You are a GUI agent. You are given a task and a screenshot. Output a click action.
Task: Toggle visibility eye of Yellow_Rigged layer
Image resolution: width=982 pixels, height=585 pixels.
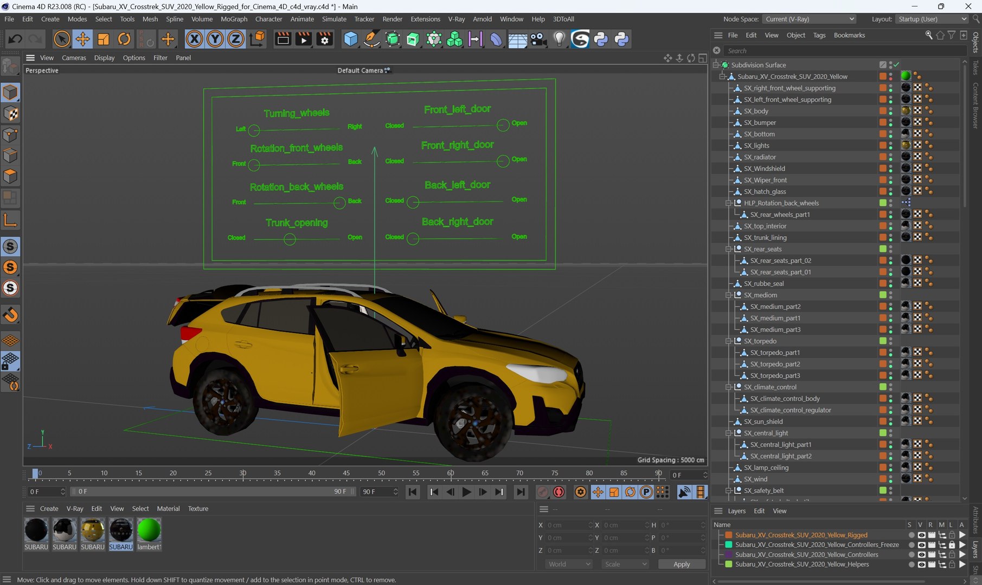[921, 535]
